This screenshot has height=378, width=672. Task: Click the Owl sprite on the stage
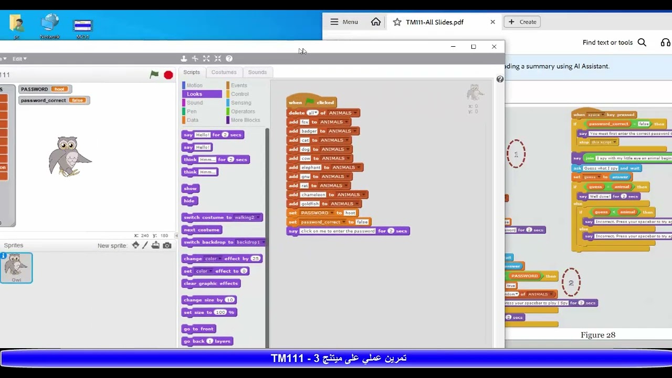(69, 156)
